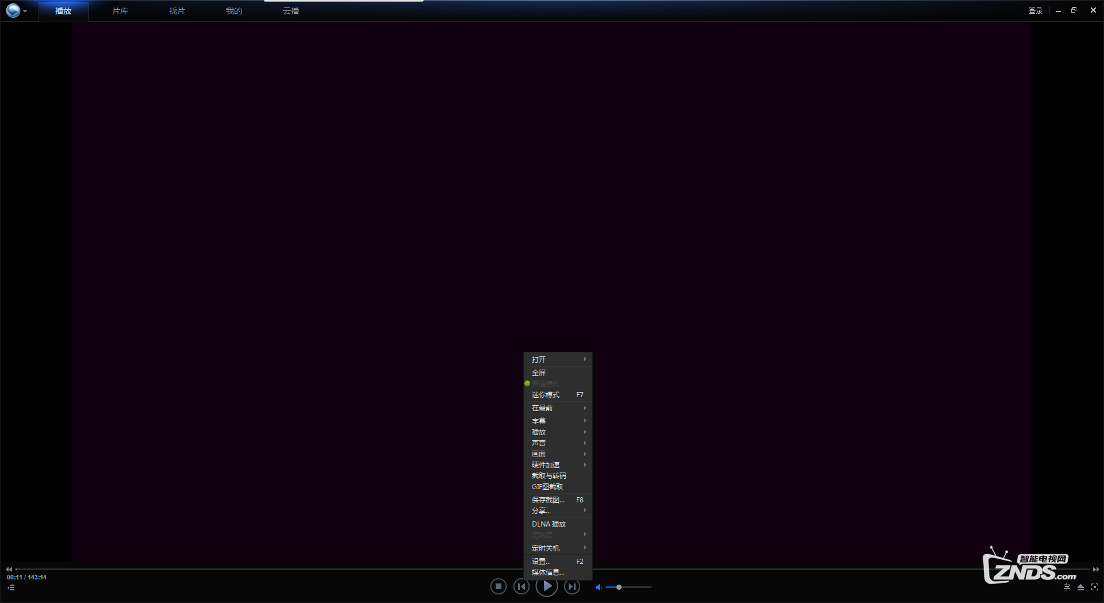The width and height of the screenshot is (1104, 603).
Task: Expand the 画面 submenu
Action: (558, 454)
